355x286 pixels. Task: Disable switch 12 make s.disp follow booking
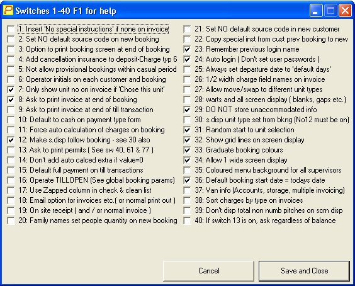(x=11, y=140)
